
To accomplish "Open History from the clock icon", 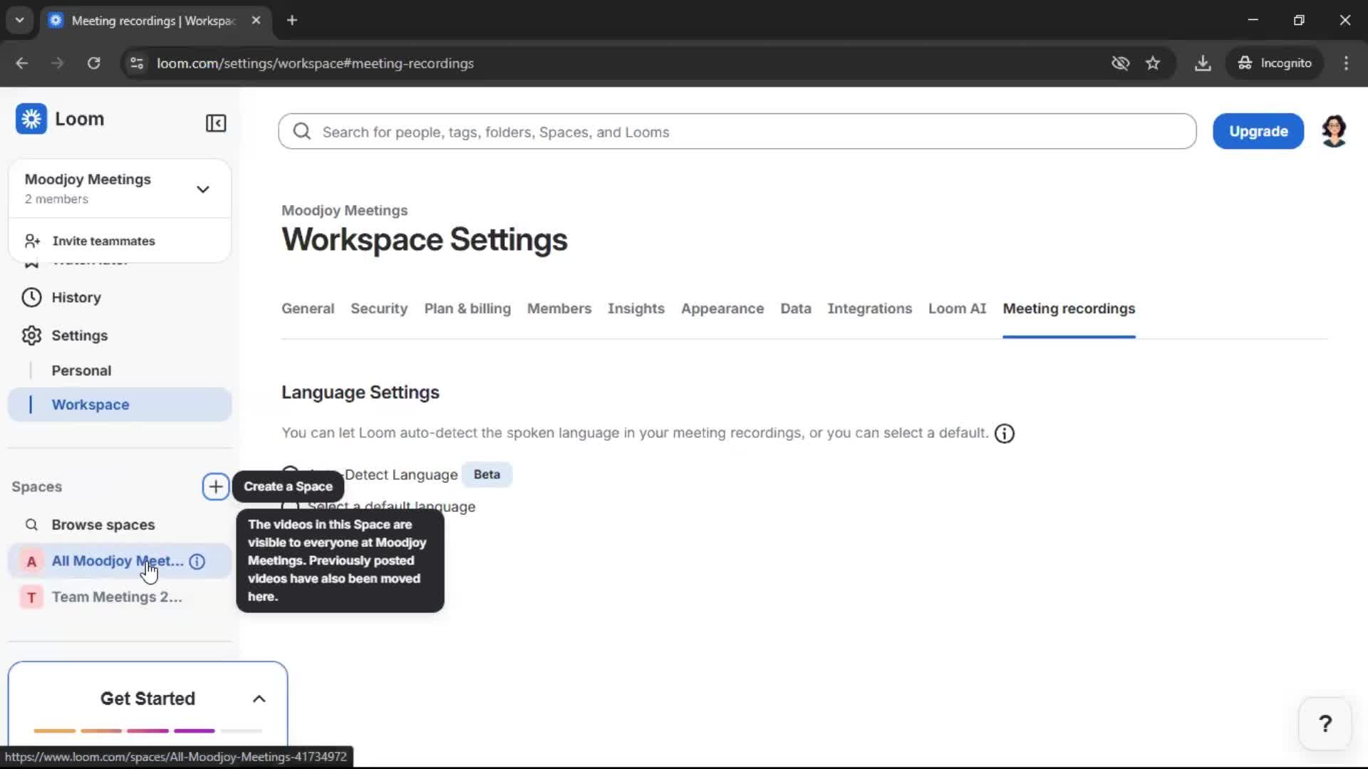I will (x=31, y=298).
